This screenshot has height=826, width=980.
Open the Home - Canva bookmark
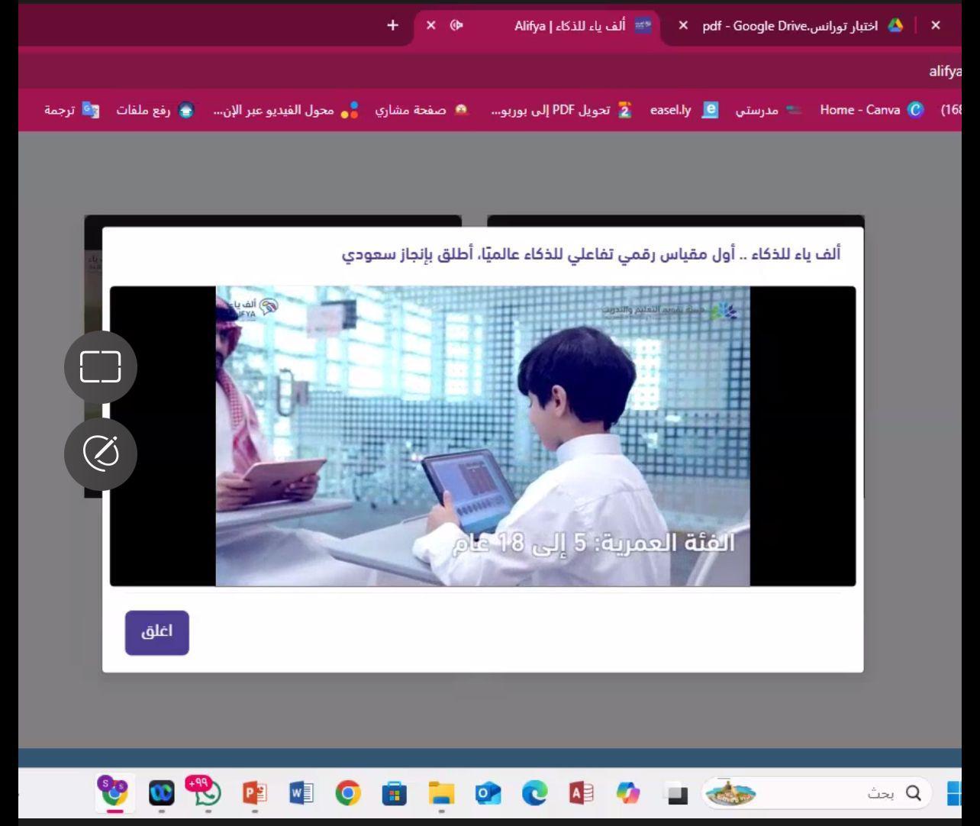(870, 110)
